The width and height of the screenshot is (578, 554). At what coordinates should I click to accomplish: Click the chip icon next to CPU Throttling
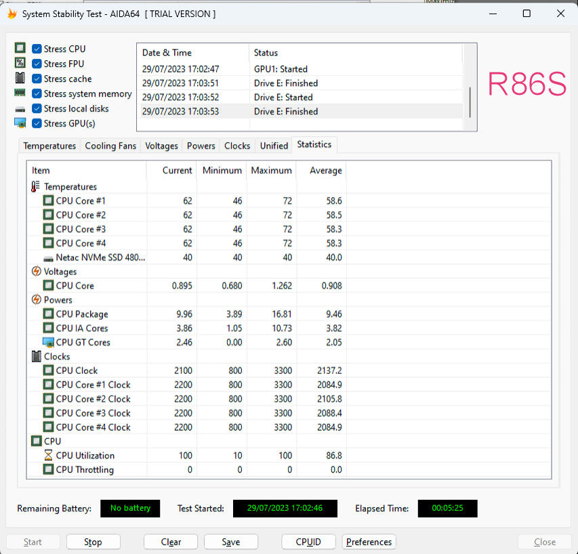[x=48, y=469]
